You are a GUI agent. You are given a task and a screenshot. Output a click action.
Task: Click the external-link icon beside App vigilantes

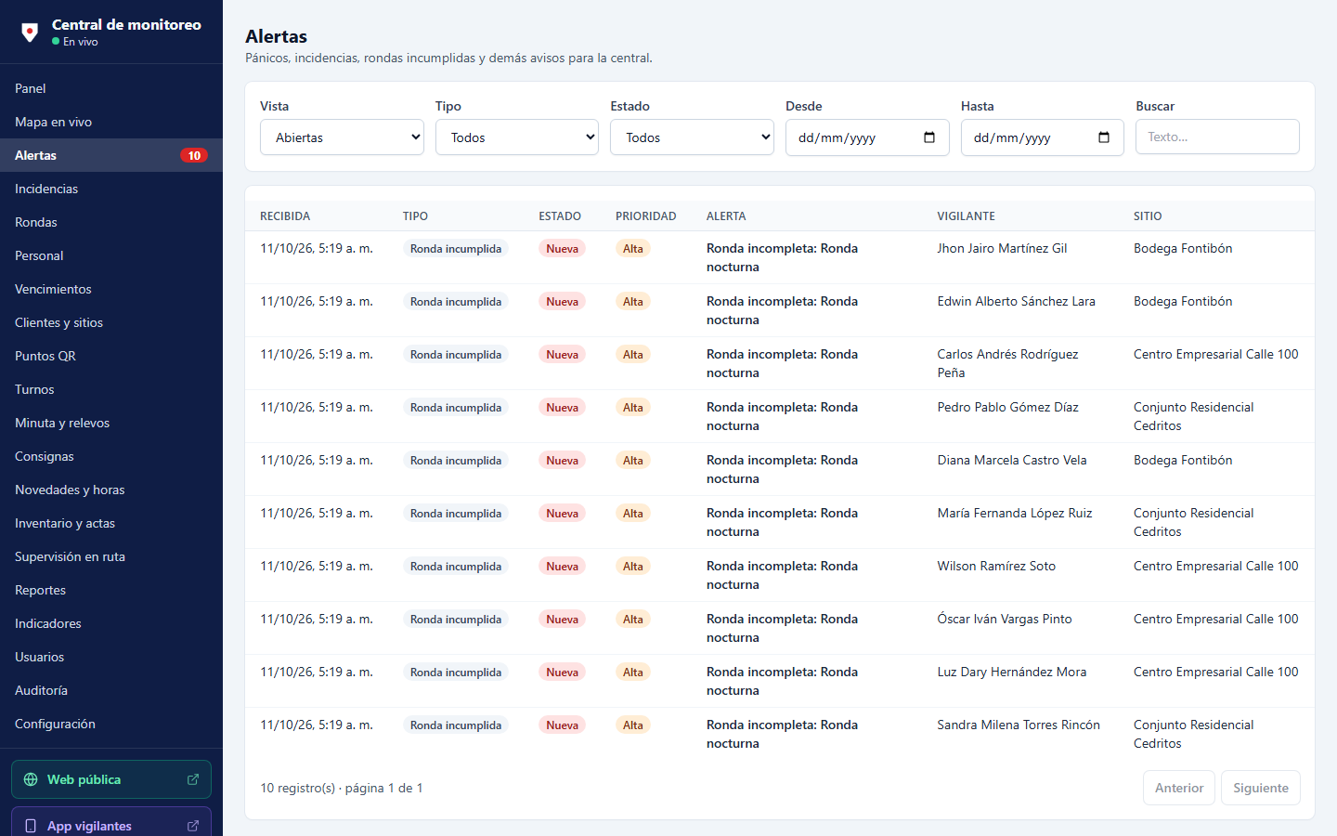pos(193,826)
